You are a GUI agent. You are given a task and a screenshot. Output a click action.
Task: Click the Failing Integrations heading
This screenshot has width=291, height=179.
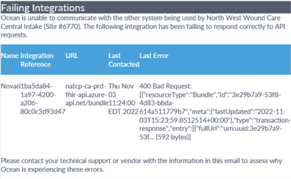(43, 8)
